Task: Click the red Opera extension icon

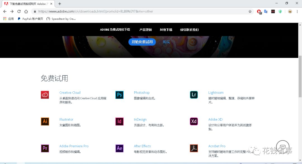Action: click(x=259, y=11)
